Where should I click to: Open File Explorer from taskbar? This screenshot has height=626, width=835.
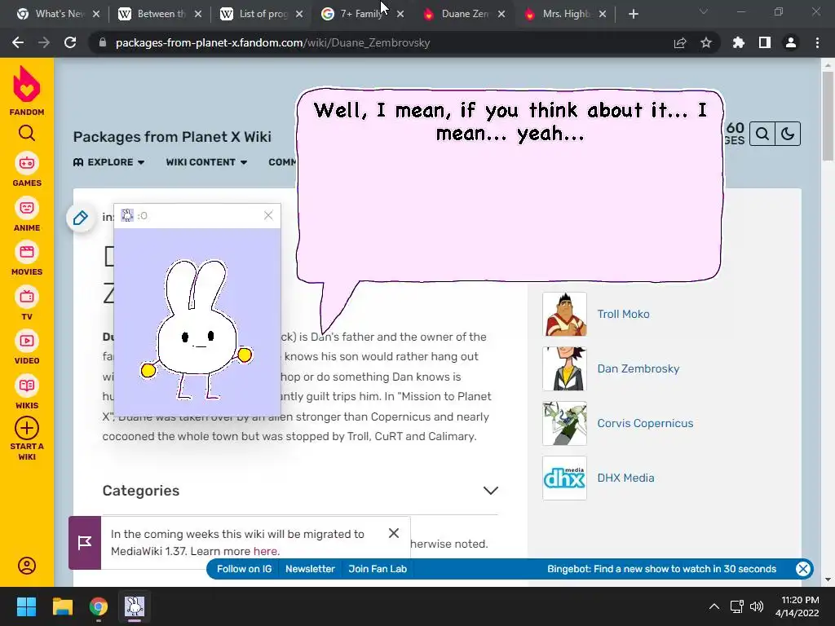62,606
